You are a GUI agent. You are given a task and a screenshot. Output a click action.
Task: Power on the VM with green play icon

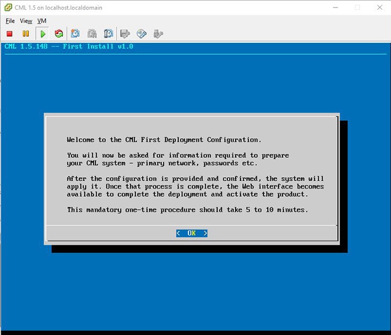pyautogui.click(x=43, y=34)
